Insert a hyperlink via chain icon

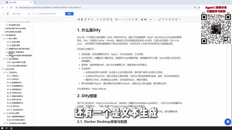coord(92,19)
